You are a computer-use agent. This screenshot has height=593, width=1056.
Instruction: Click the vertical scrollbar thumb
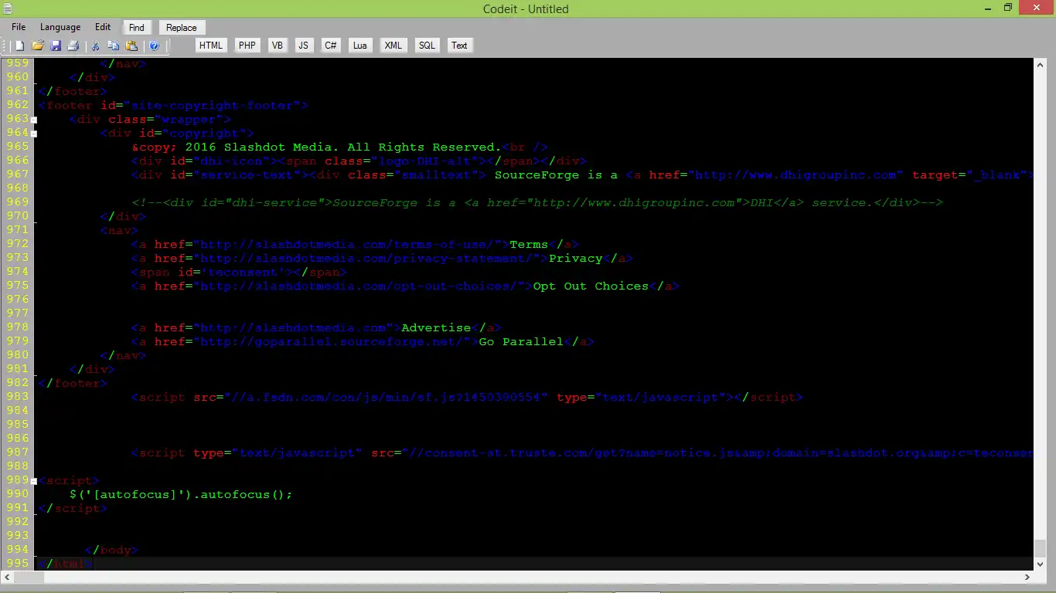tap(1041, 547)
